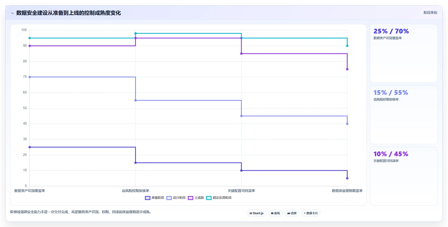Click the chart title 数据安全建设从准备到上线的控制成熟度变化

click(68, 13)
